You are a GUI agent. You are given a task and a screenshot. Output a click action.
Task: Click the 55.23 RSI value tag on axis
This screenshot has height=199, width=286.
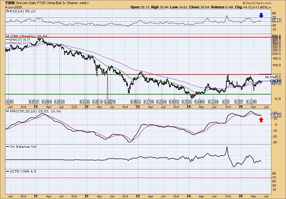point(276,20)
